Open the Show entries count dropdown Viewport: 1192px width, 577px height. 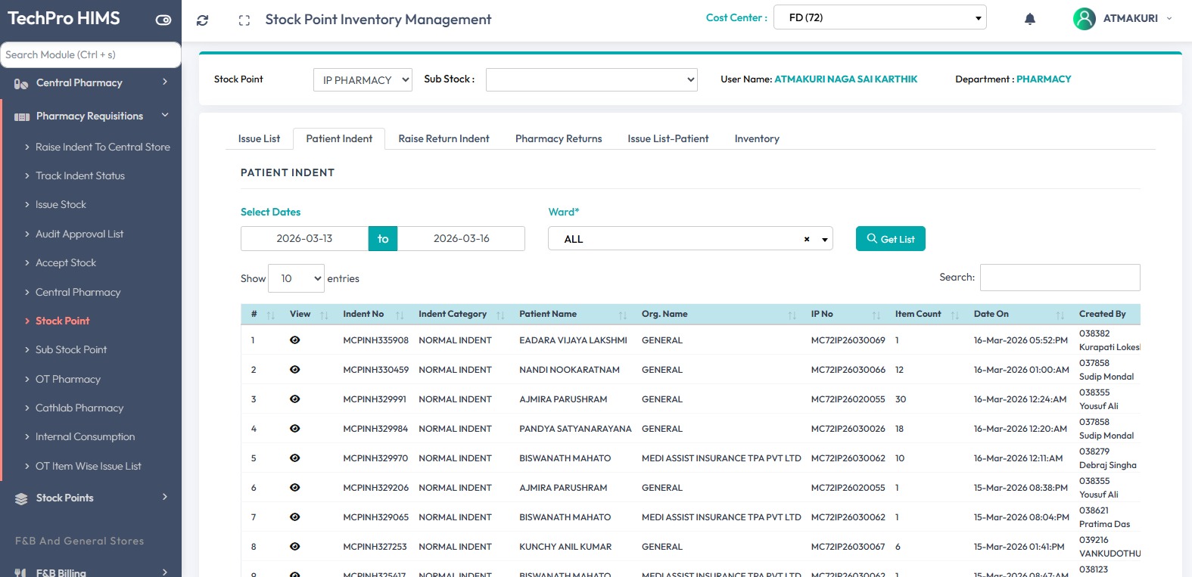pos(296,278)
